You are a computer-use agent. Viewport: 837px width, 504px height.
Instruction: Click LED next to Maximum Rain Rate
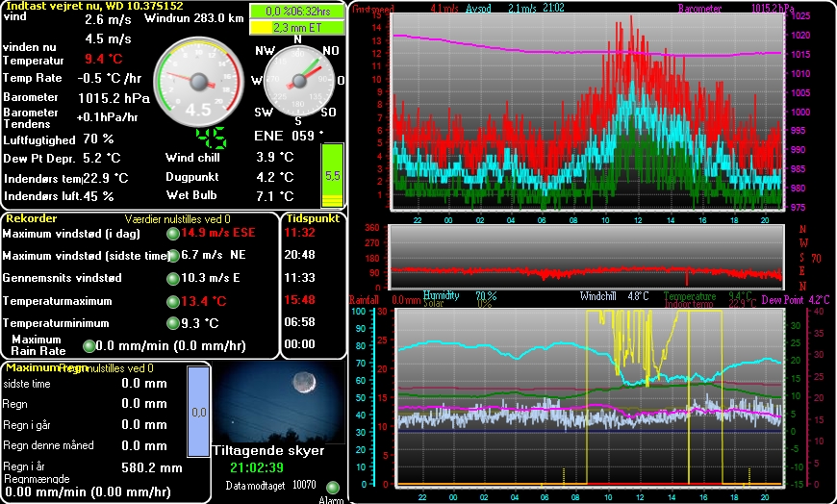[x=89, y=345]
